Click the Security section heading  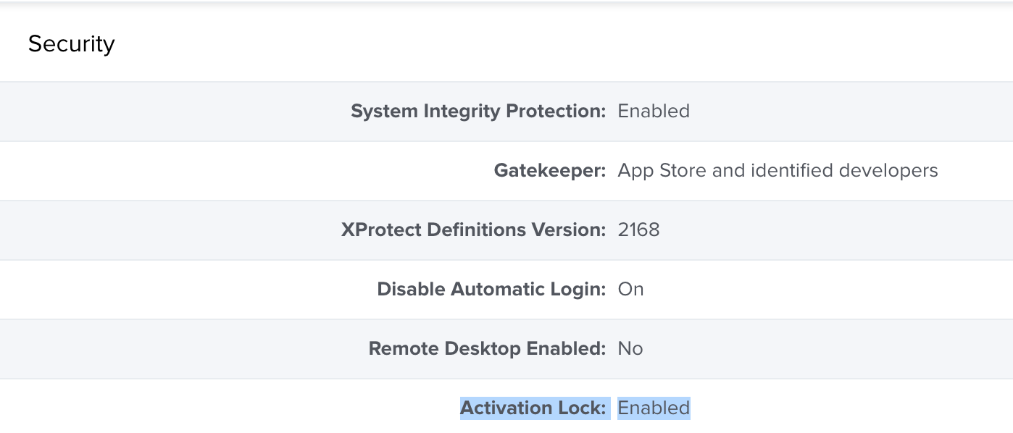coord(71,44)
